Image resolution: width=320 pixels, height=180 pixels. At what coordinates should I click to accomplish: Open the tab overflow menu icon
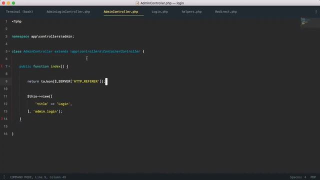pos(316,12)
